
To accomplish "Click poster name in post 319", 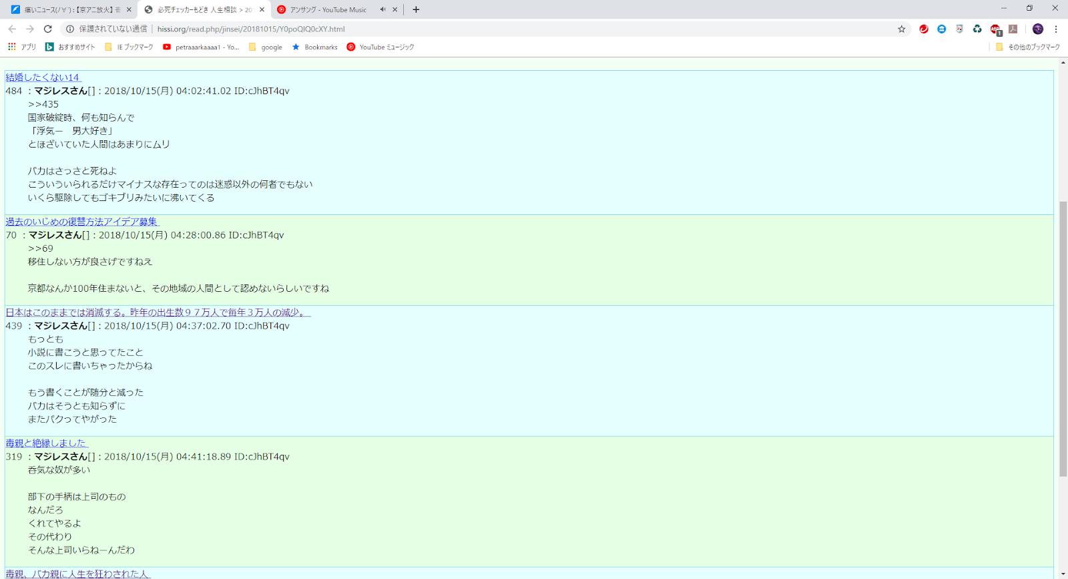I will [x=61, y=457].
